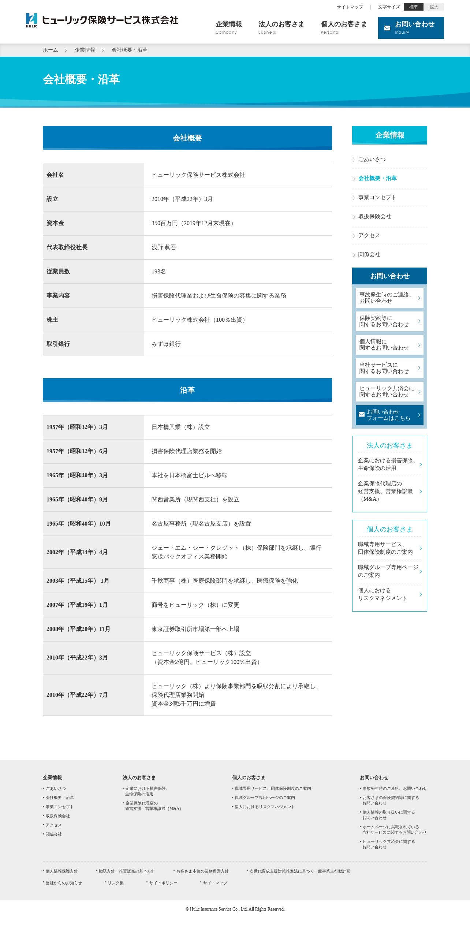Click table cell 浅野 眞吾

238,247
